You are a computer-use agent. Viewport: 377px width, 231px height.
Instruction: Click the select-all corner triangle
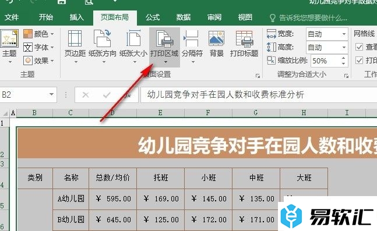click(5, 113)
